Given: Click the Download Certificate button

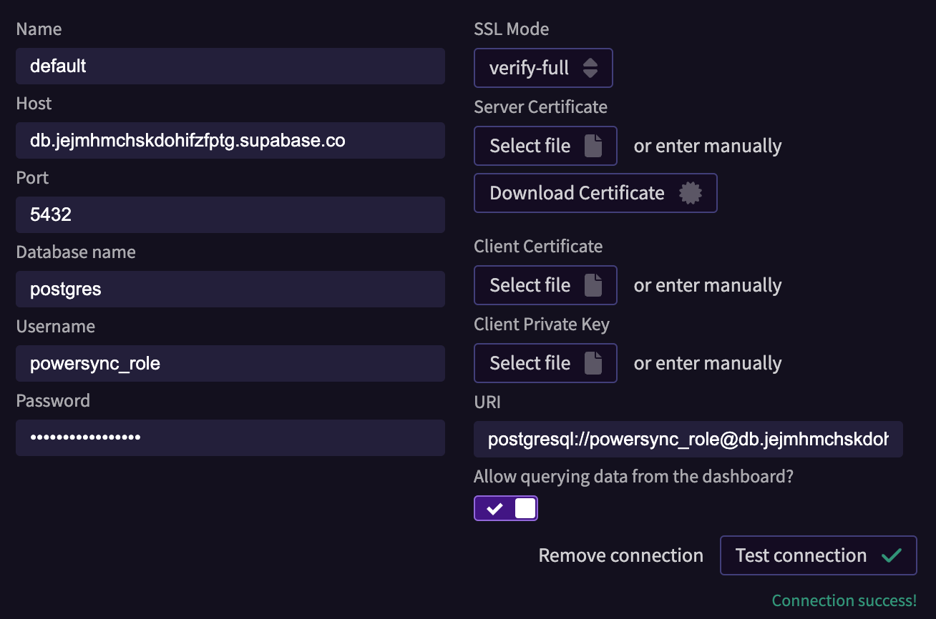Looking at the screenshot, I should pos(595,193).
